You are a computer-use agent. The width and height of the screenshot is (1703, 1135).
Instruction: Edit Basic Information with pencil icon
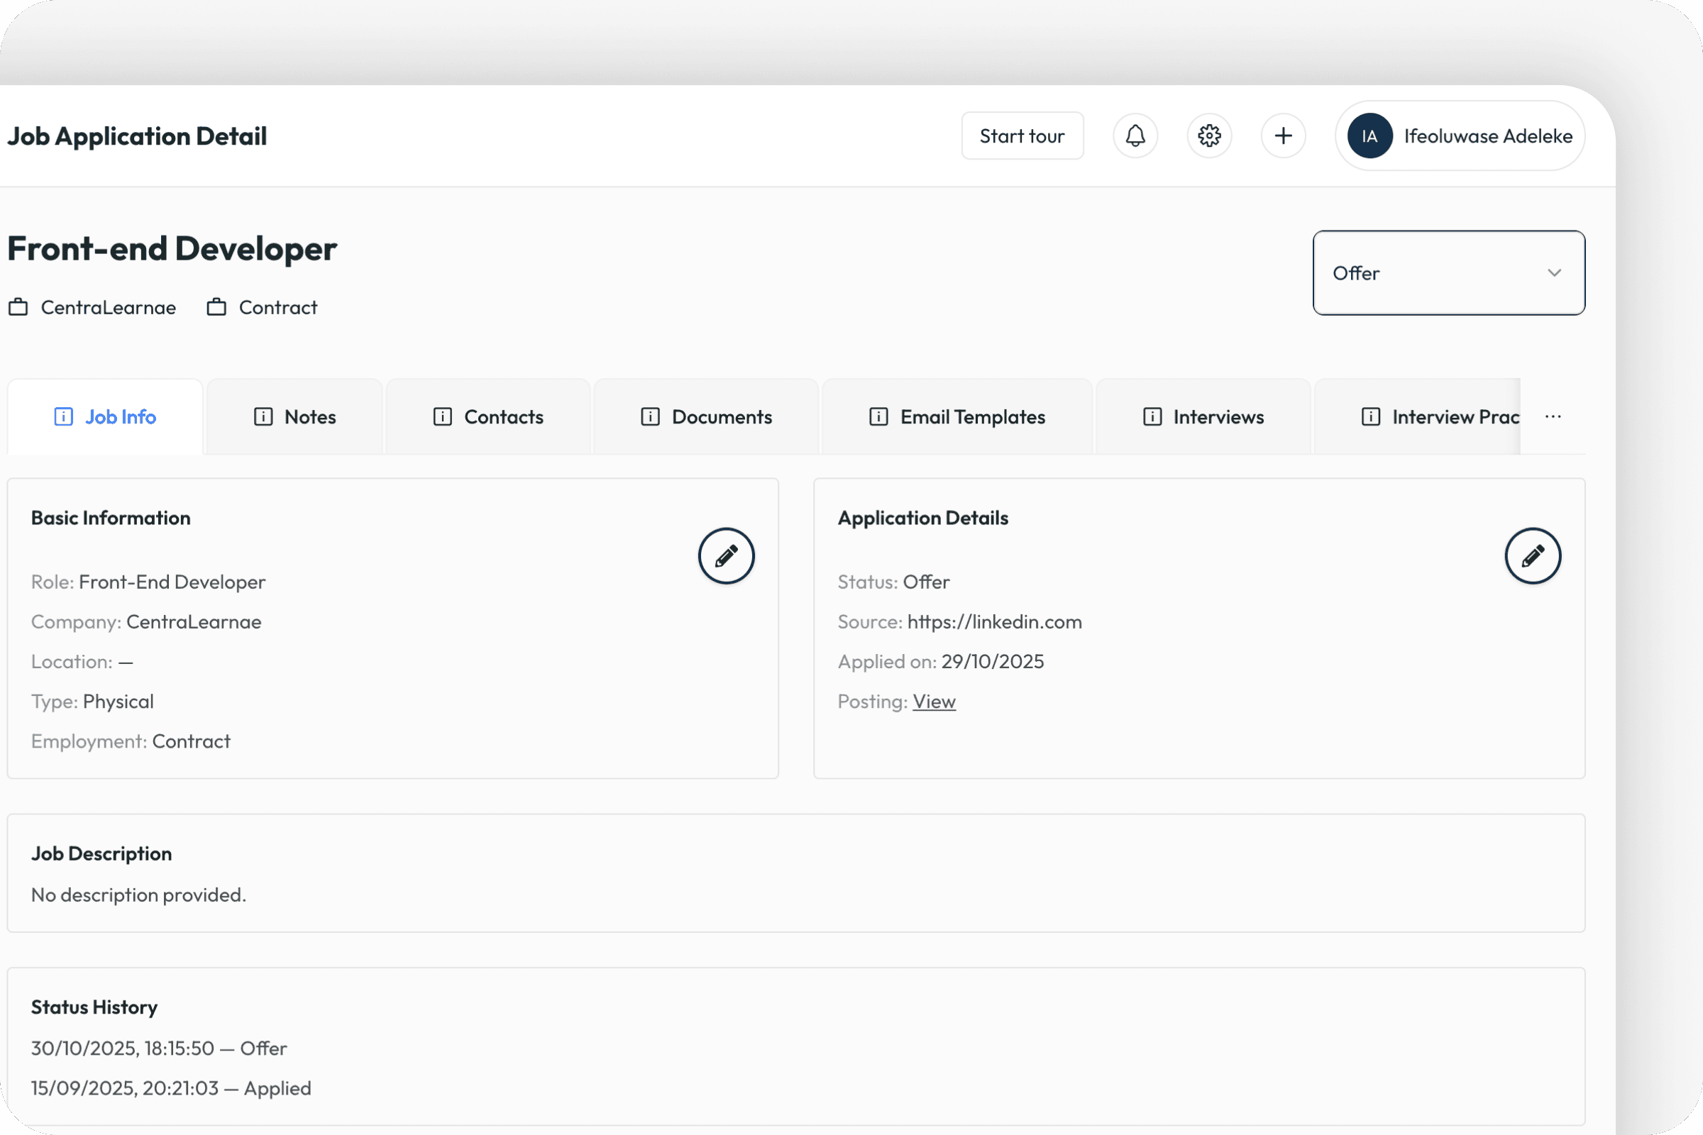[726, 556]
